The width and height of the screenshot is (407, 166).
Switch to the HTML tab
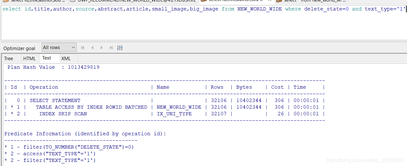tap(30, 58)
